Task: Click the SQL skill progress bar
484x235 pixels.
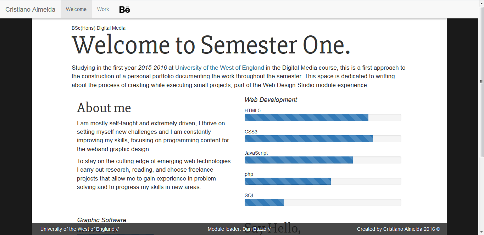Action: click(x=323, y=202)
